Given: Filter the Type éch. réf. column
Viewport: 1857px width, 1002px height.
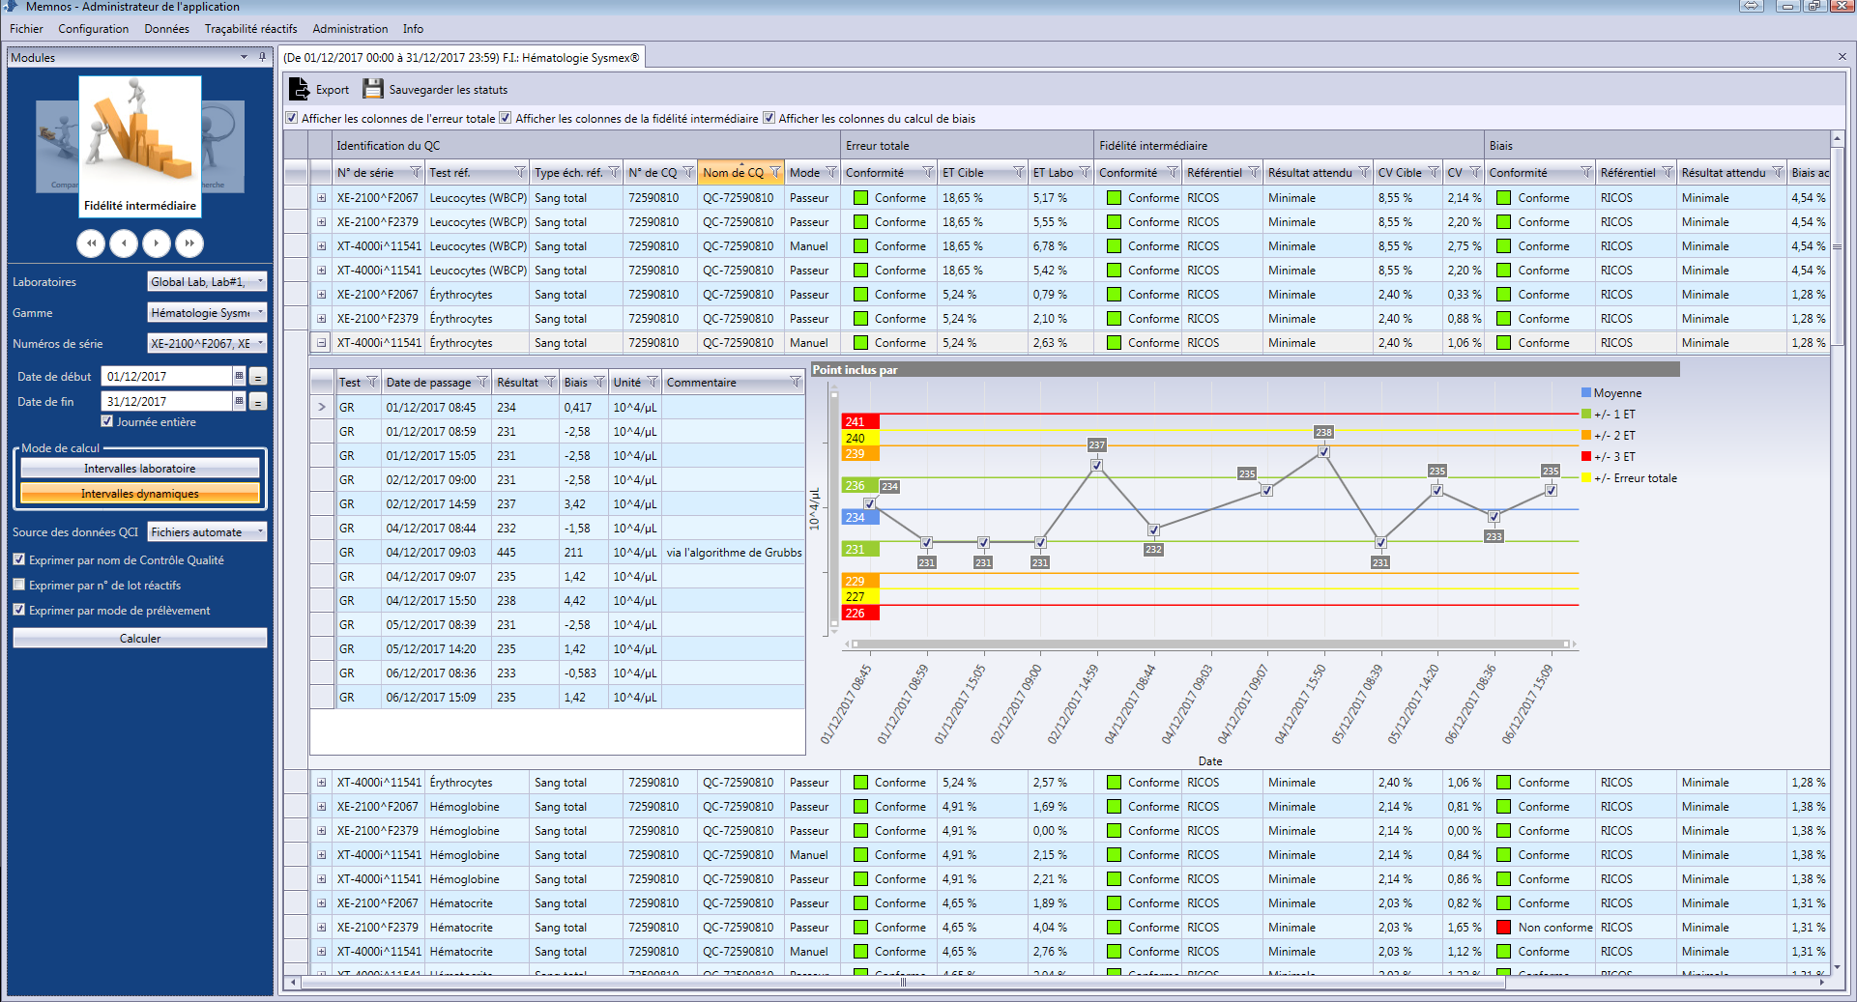Looking at the screenshot, I should coord(614,172).
